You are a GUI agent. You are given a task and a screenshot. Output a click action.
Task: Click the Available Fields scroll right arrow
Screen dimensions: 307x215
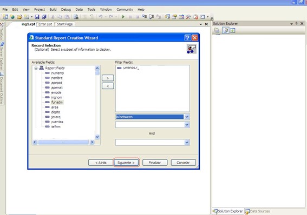pos(92,142)
